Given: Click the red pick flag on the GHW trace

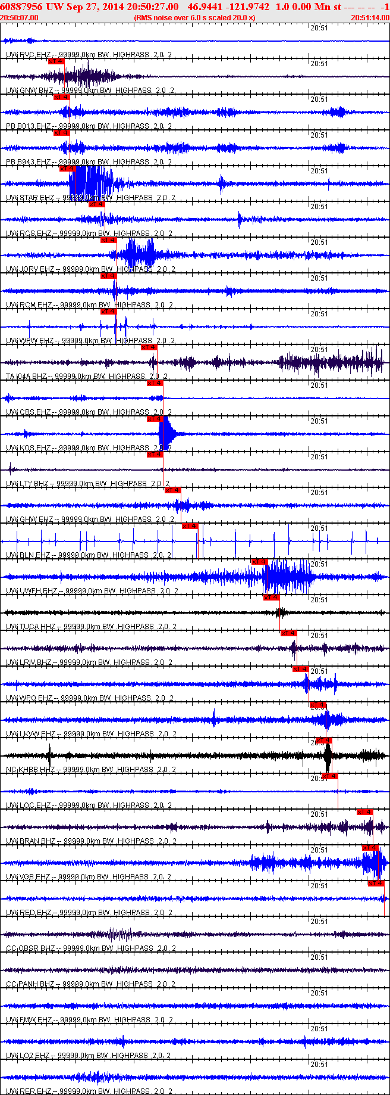Looking at the screenshot, I should (x=172, y=490).
